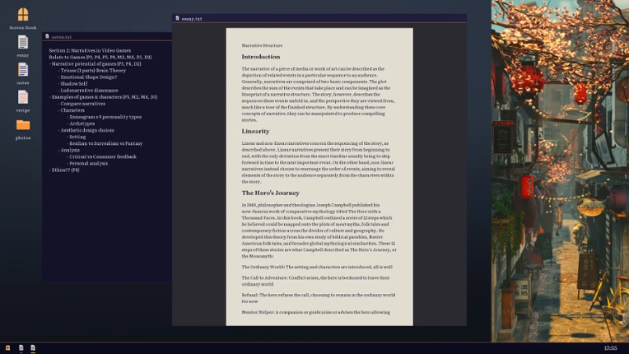Click 'Narrative Structure' title in essay

262,46
